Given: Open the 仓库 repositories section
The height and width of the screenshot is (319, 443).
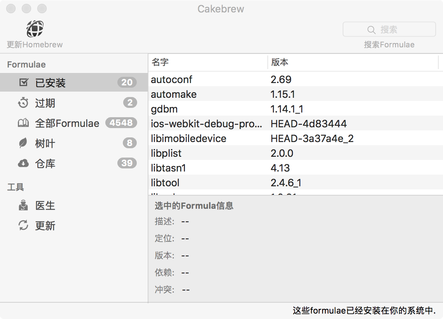Looking at the screenshot, I should (74, 163).
